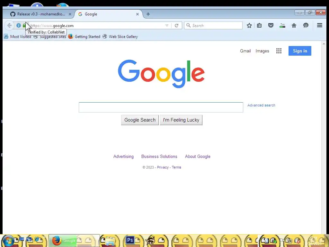Open the File Explorer taskbar icon

[x=110, y=241]
